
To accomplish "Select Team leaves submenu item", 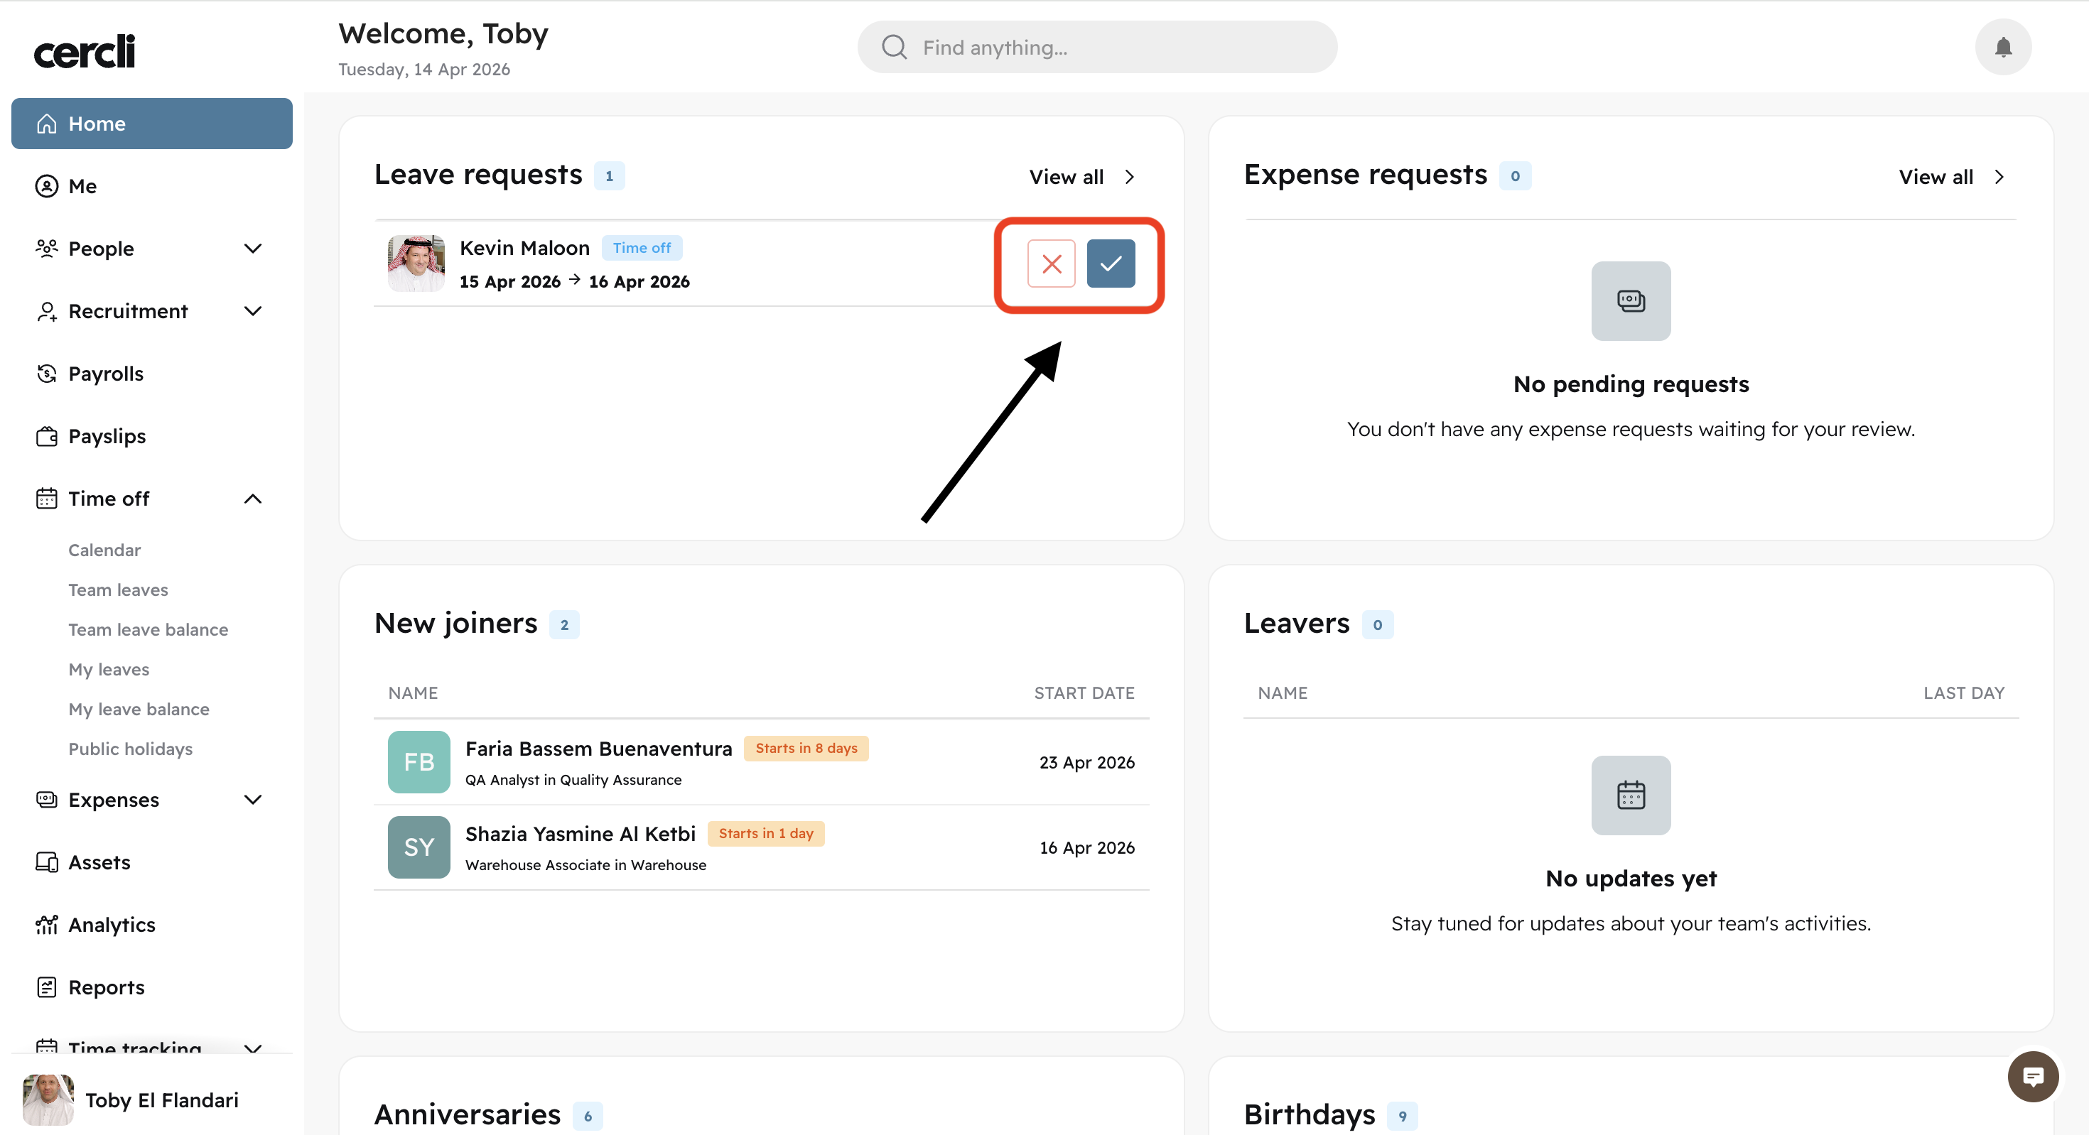I will pyautogui.click(x=119, y=590).
